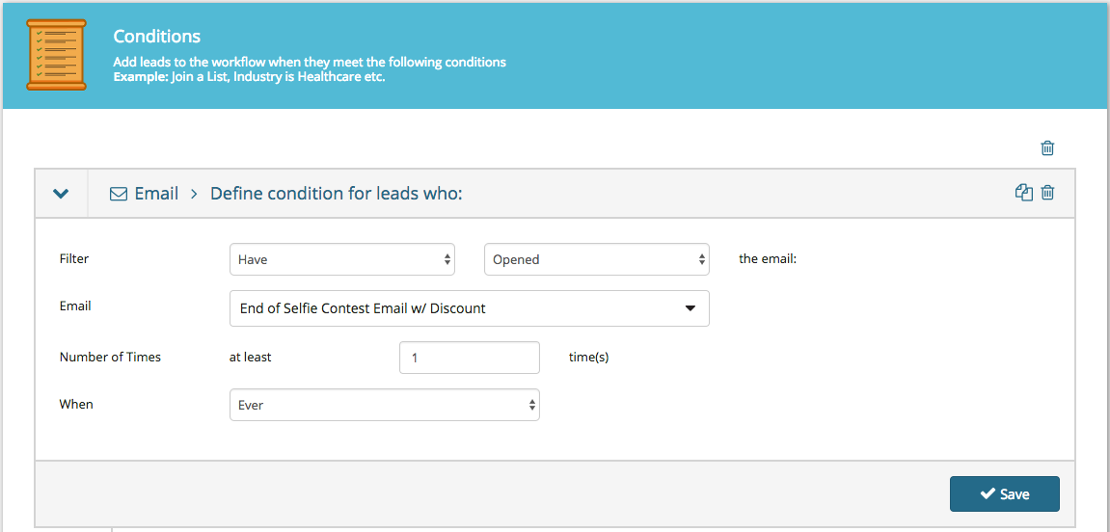Click the Conditions title in the blue banner
Viewport: 1110px width, 532px height.
point(157,36)
